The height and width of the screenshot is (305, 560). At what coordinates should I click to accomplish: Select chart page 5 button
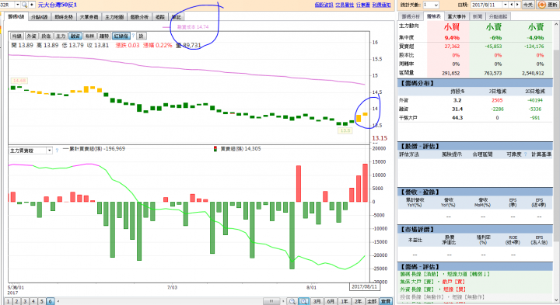(42, 301)
